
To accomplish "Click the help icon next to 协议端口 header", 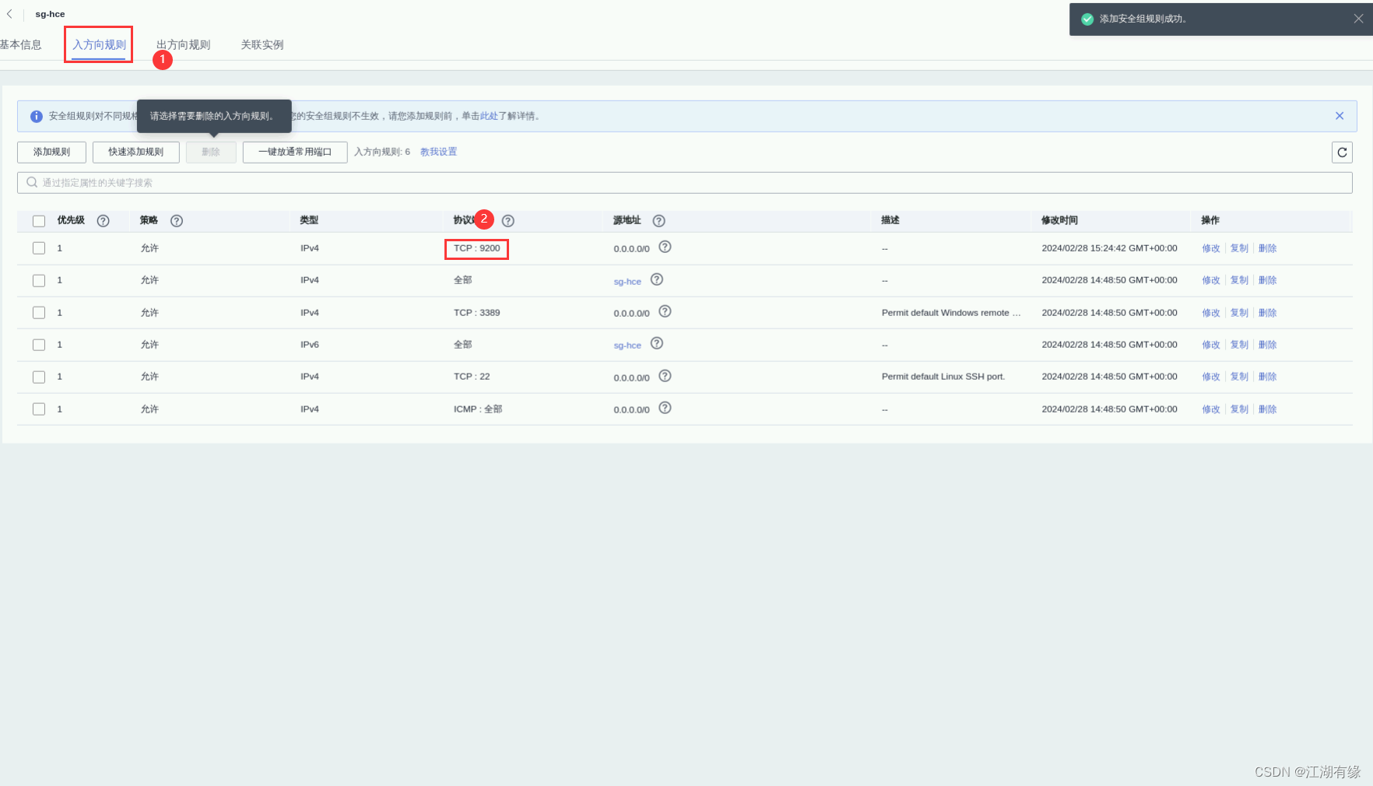I will 508,221.
